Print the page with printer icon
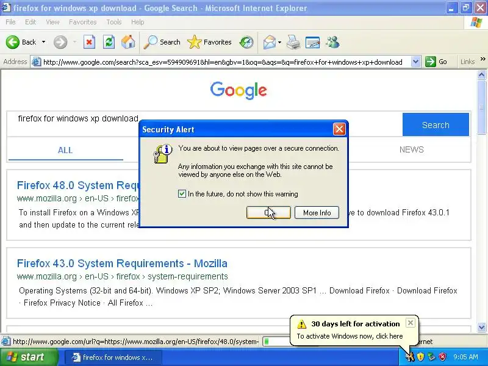Image resolution: width=488 pixels, height=366 pixels. point(293,42)
